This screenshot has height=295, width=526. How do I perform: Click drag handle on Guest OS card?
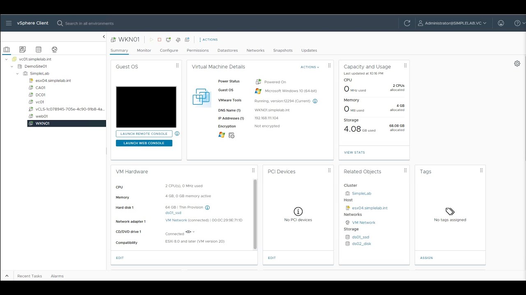[x=177, y=66]
